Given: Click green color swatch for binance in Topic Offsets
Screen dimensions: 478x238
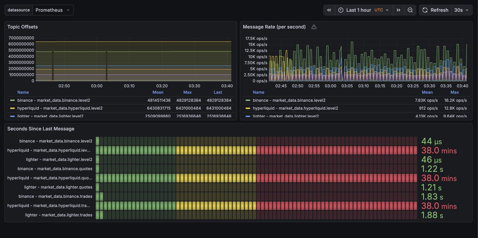Looking at the screenshot, I should (x=12, y=101).
